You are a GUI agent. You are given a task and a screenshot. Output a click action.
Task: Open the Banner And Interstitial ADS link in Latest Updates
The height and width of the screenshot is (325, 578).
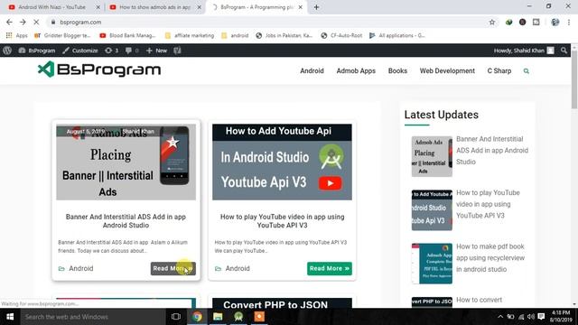pyautogui.click(x=492, y=151)
